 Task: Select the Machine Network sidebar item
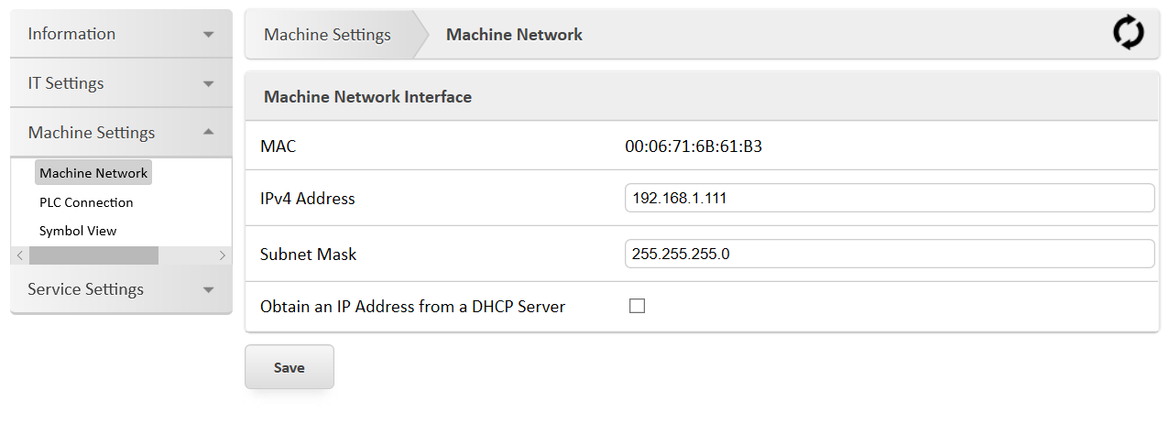point(93,173)
